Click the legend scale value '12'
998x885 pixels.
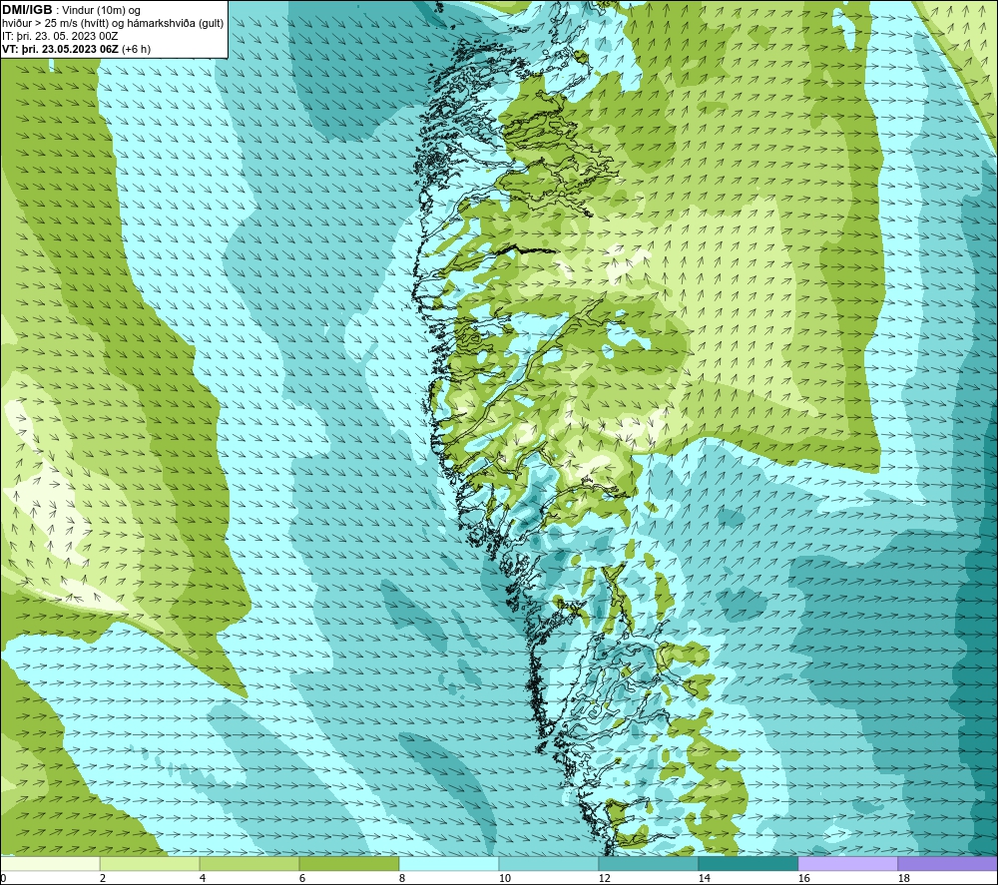click(x=604, y=878)
